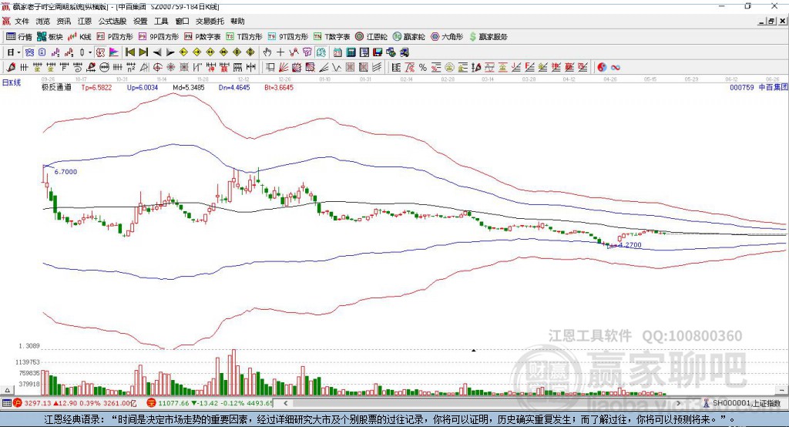Image resolution: width=789 pixels, height=427 pixels.
Task: Open the 江恩 menu
Action: coord(85,21)
